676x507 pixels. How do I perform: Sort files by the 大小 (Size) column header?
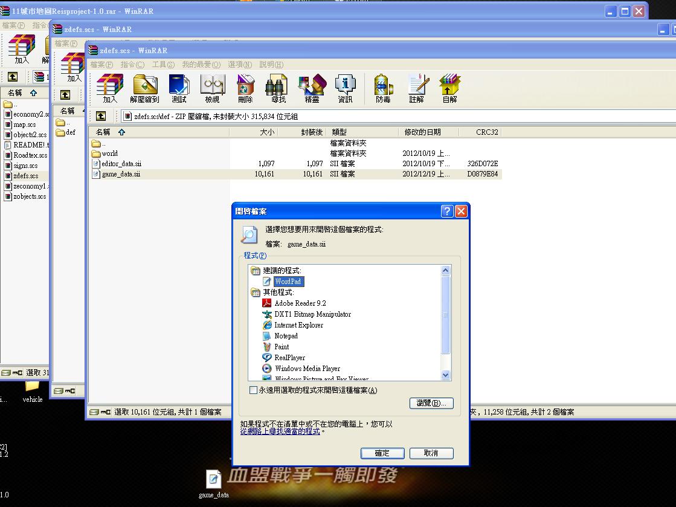click(x=267, y=132)
